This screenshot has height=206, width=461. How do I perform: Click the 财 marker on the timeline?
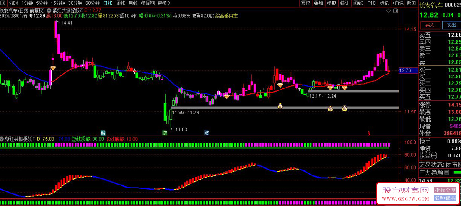pos(207,133)
